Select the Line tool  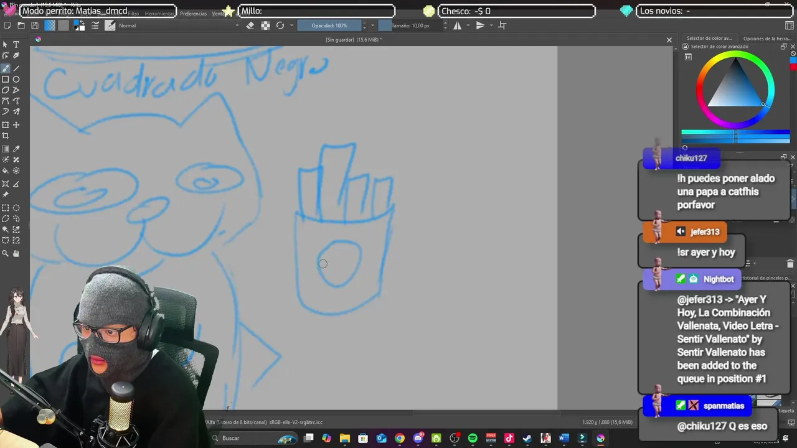coord(16,68)
